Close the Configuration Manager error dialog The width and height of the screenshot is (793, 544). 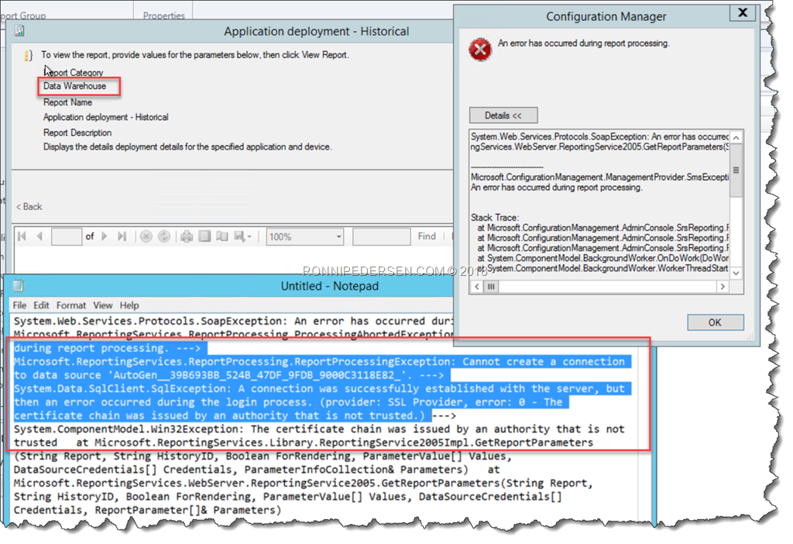click(x=743, y=12)
